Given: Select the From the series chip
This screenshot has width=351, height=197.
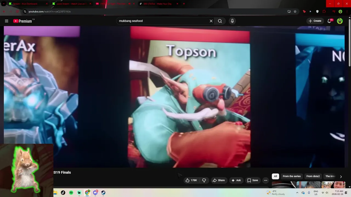Looking at the screenshot, I should click(291, 176).
